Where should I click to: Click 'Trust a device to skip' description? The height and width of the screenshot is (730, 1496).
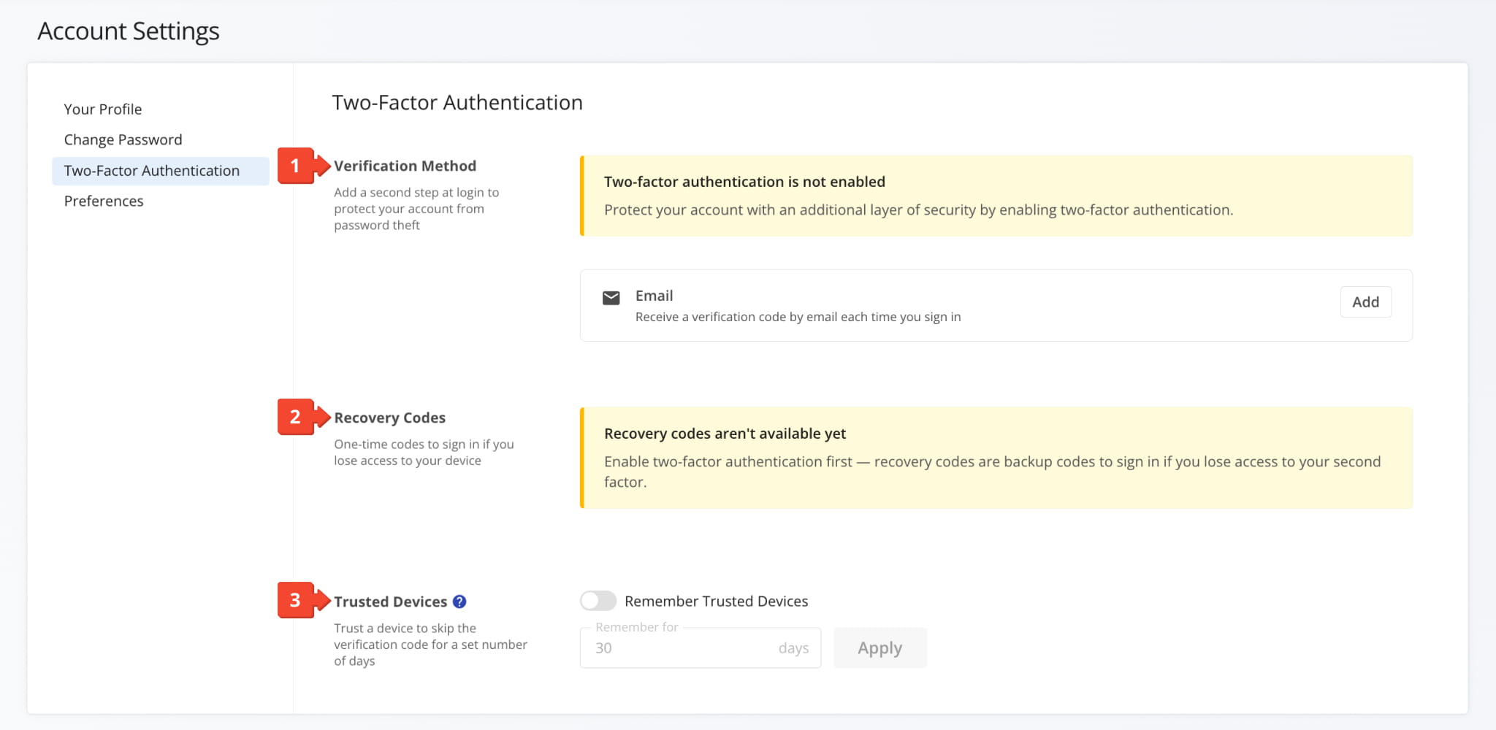430,645
